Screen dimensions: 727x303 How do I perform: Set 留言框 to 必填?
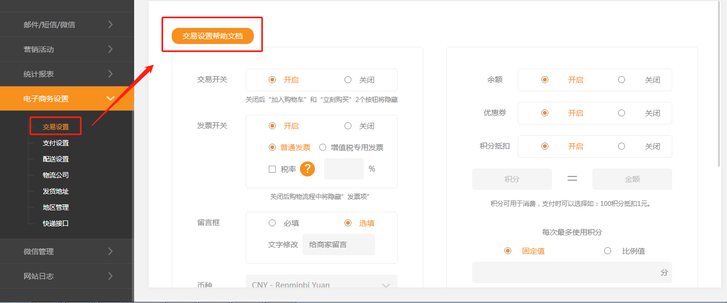pos(273,223)
